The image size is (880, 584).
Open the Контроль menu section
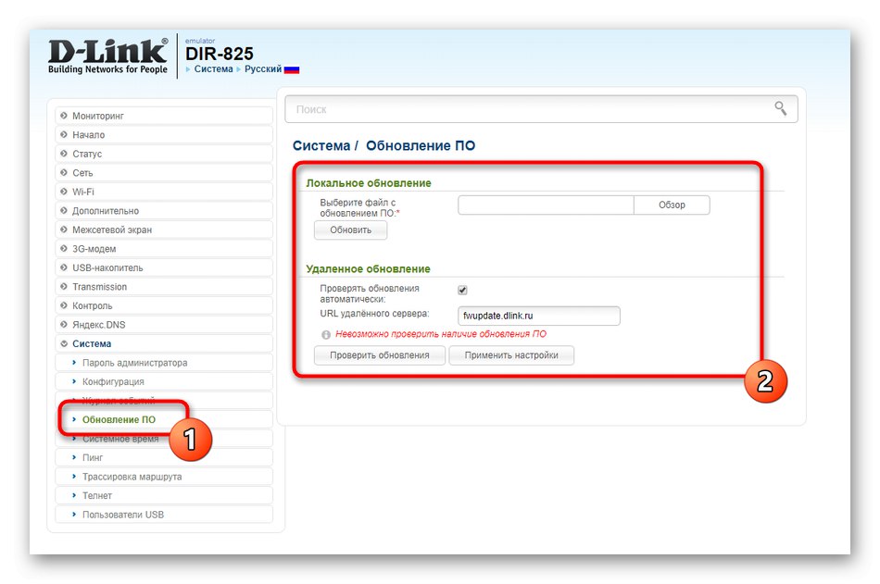(164, 305)
